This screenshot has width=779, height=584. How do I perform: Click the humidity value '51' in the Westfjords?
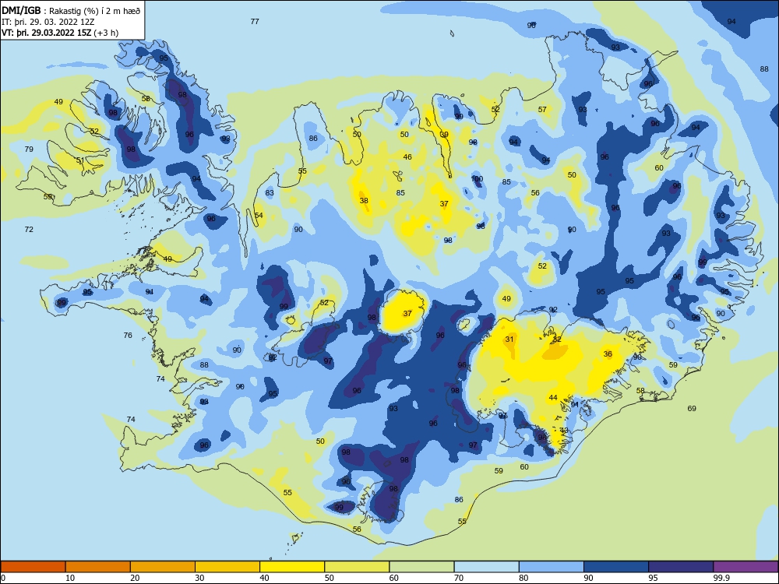[80, 160]
